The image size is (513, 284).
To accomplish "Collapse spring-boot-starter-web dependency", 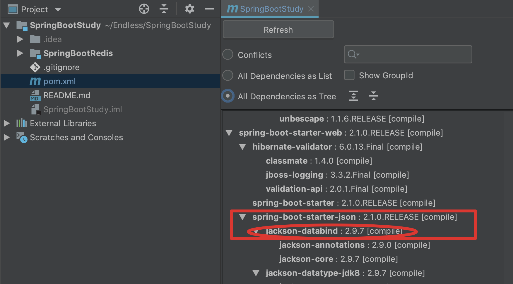I will (229, 133).
